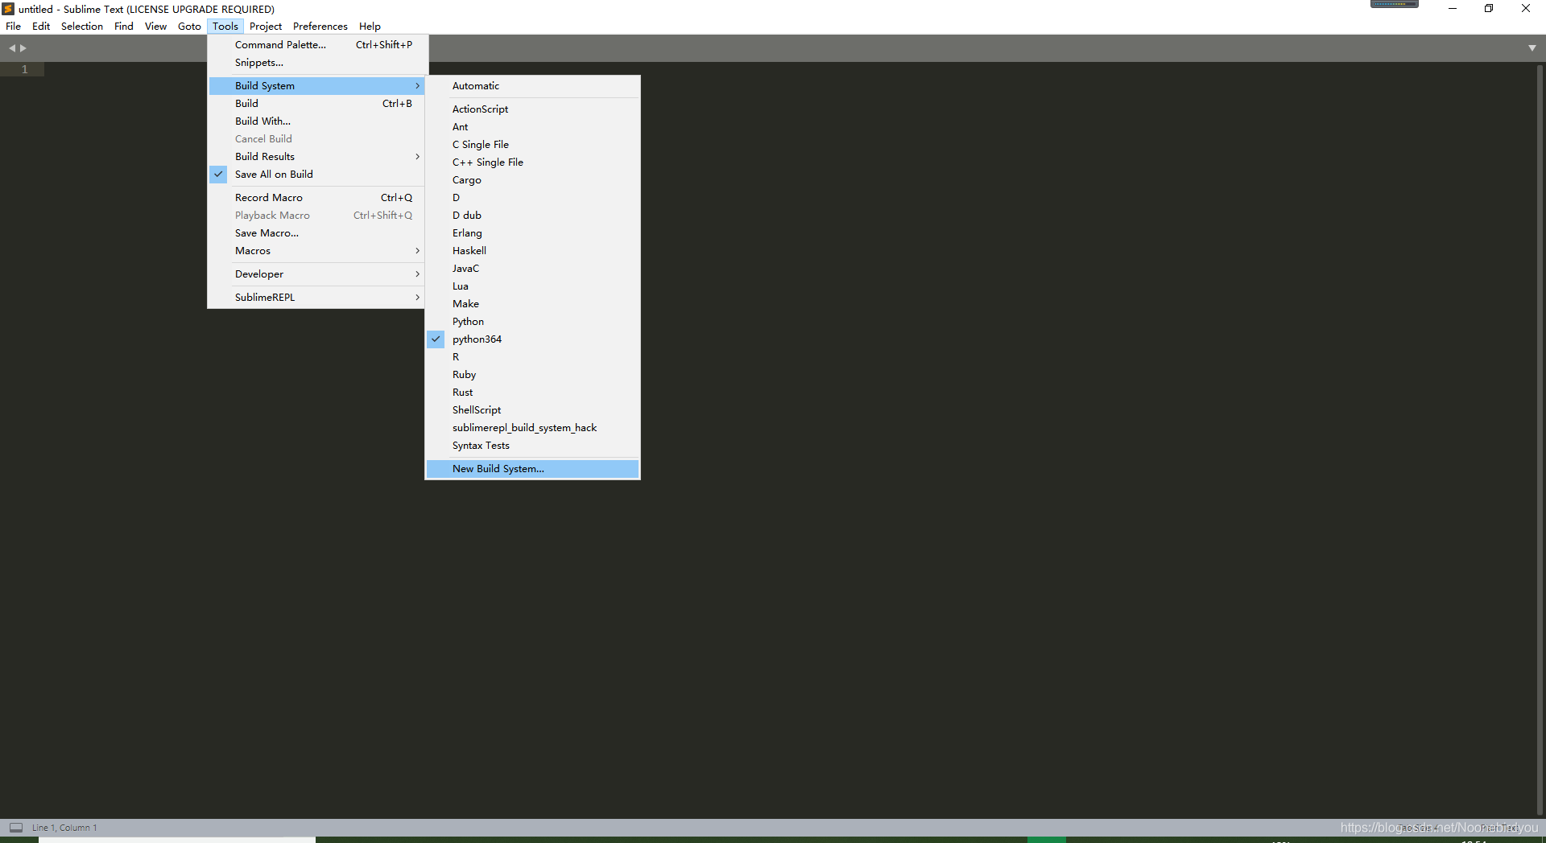Restore down the Sublime Text window
The width and height of the screenshot is (1546, 843).
coord(1489,9)
